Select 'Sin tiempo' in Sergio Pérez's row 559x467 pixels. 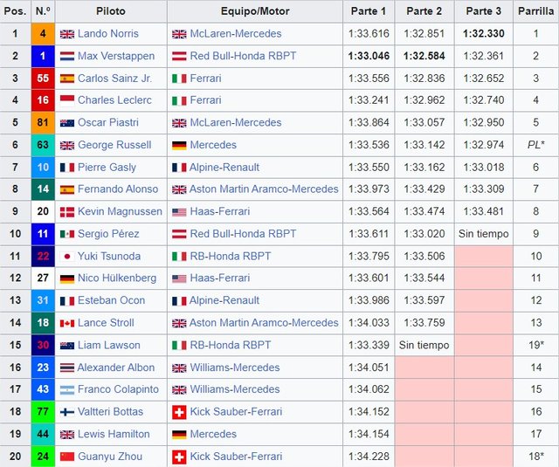click(x=484, y=234)
